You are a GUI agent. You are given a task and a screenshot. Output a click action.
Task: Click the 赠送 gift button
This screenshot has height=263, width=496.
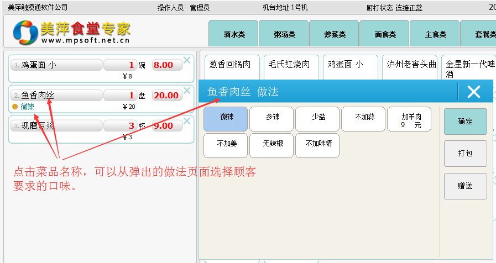(x=465, y=186)
